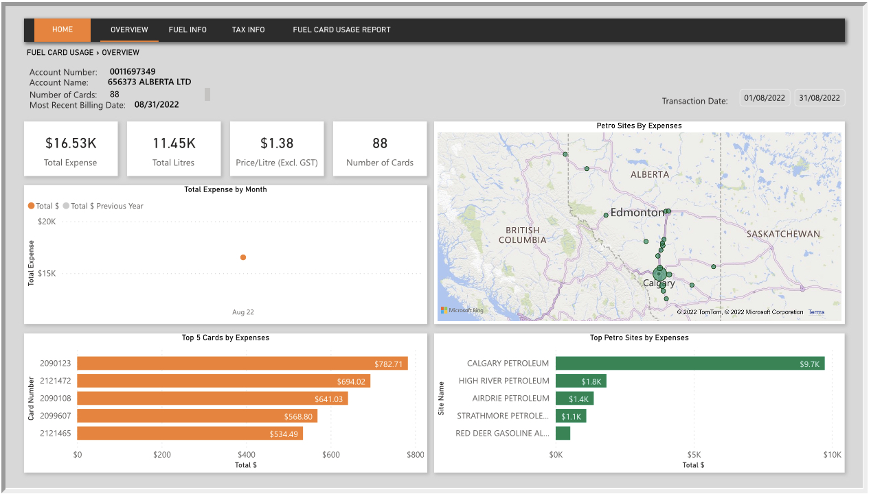Click the 01/08/2022 start date field

click(765, 98)
